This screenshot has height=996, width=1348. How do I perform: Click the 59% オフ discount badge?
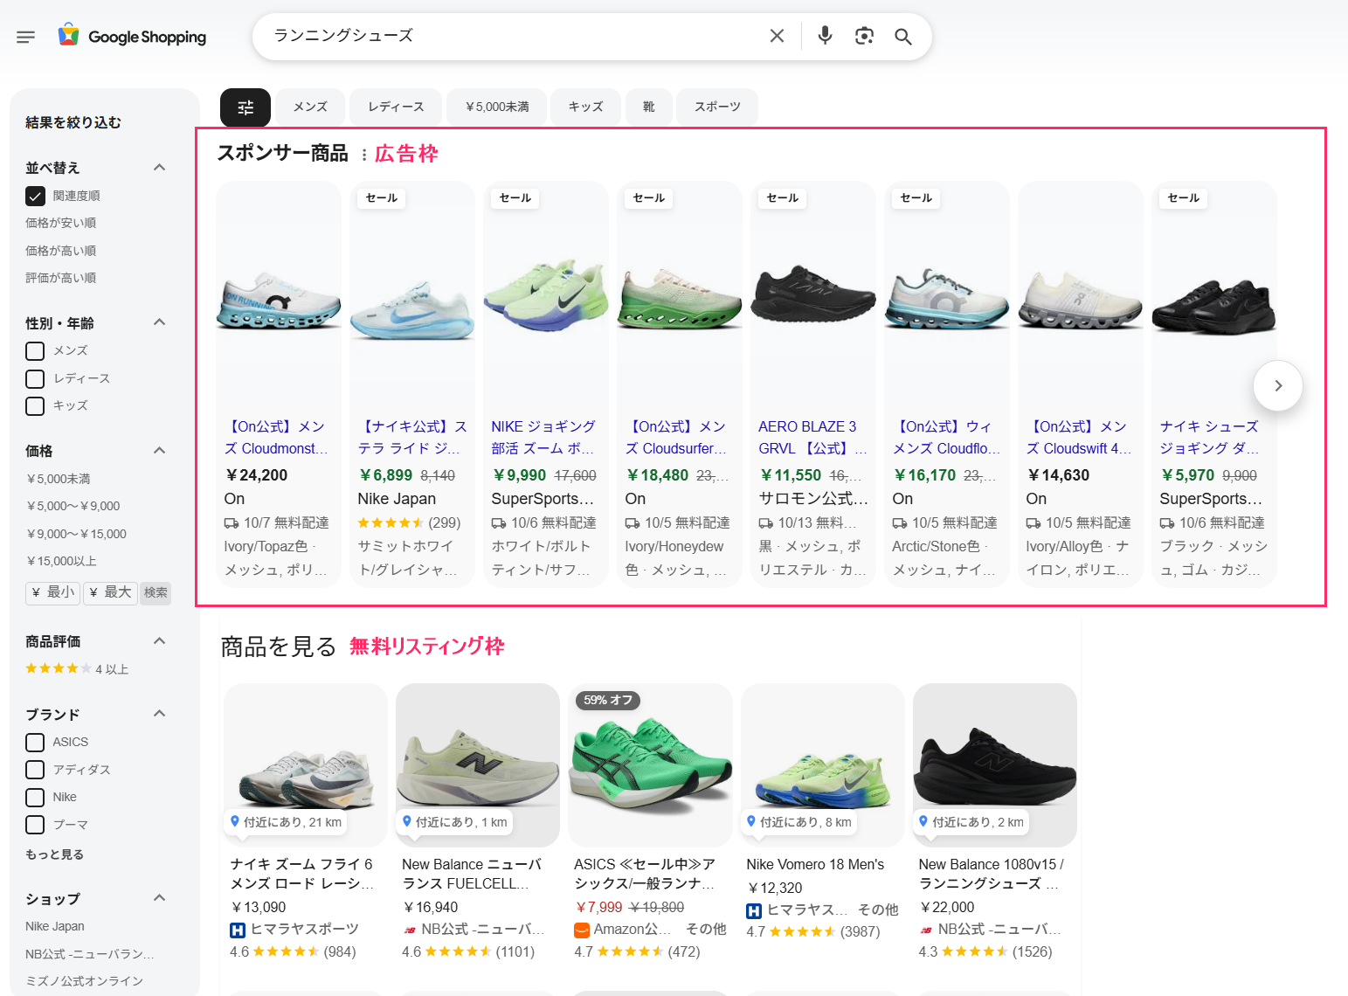(x=608, y=700)
